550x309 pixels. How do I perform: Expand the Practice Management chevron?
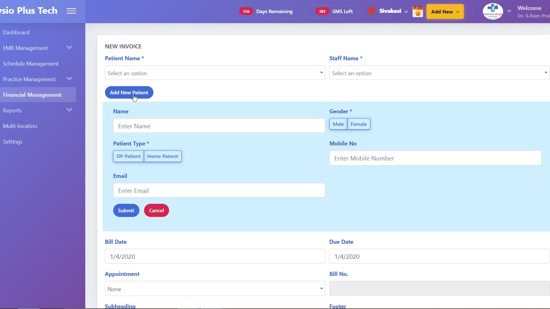69,79
